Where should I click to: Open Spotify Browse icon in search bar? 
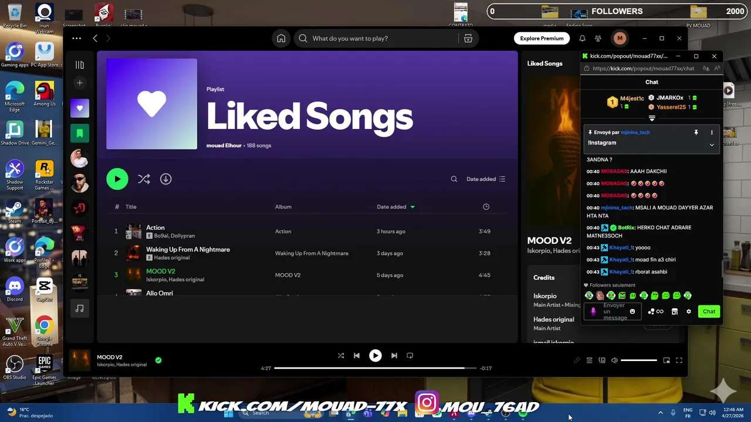468,38
